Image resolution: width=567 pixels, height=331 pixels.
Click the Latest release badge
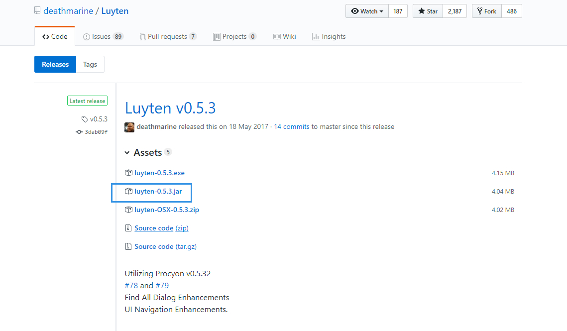[87, 101]
